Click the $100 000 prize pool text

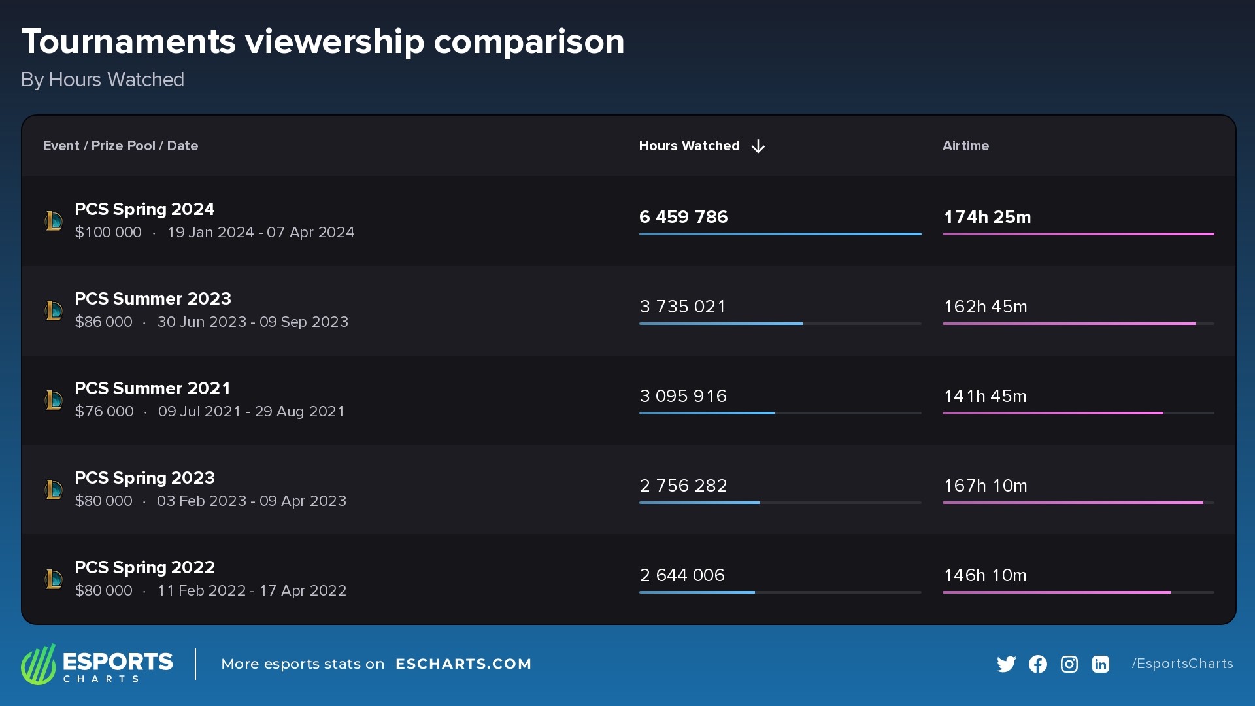point(108,233)
